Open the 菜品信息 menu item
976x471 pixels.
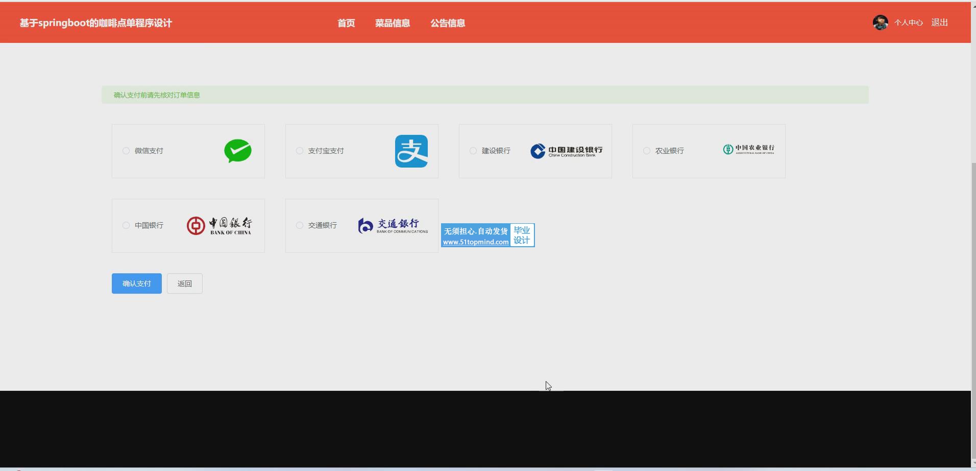pos(393,23)
